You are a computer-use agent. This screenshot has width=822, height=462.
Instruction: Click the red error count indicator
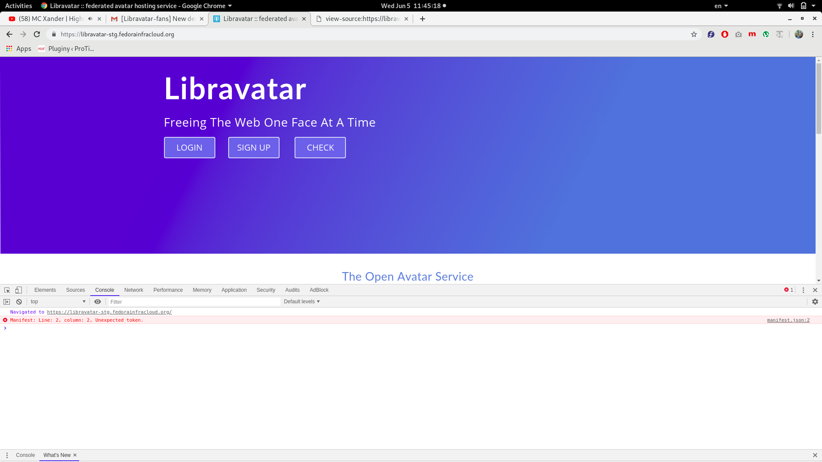click(x=789, y=290)
